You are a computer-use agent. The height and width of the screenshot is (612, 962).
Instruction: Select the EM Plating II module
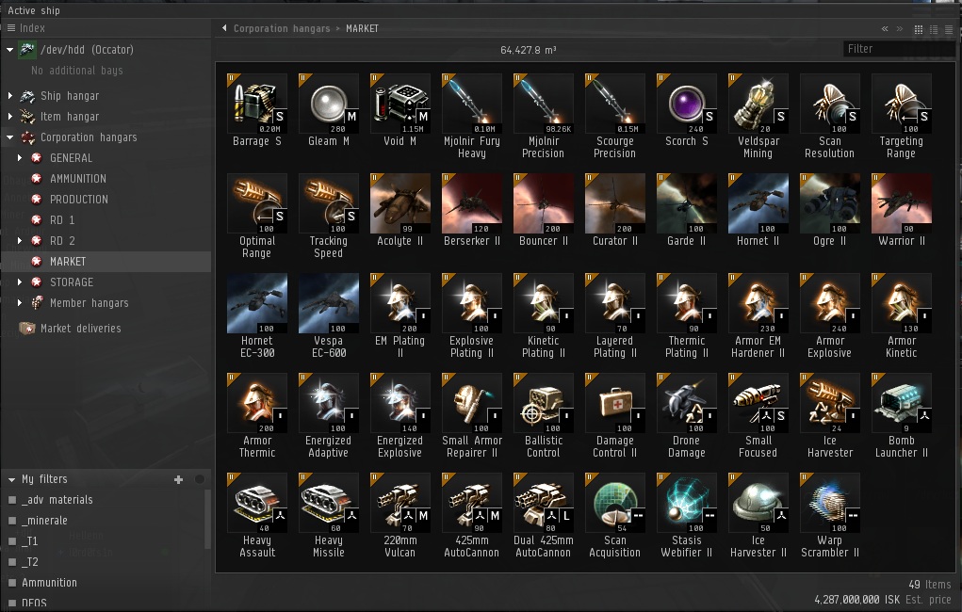click(x=400, y=316)
